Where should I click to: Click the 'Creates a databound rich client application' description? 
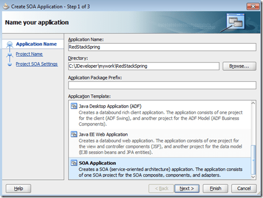click(161, 118)
